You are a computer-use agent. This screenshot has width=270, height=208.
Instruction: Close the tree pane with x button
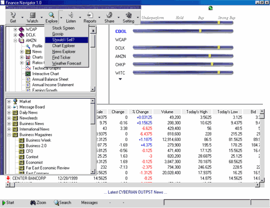(93, 31)
